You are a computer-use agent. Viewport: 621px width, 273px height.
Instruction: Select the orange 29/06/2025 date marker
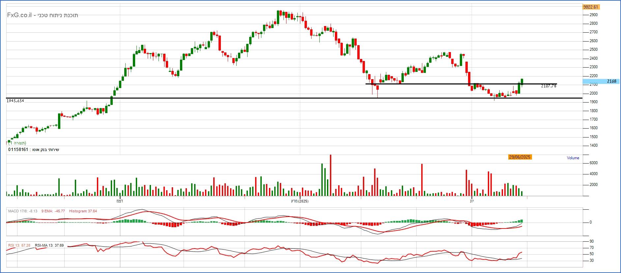click(x=519, y=157)
